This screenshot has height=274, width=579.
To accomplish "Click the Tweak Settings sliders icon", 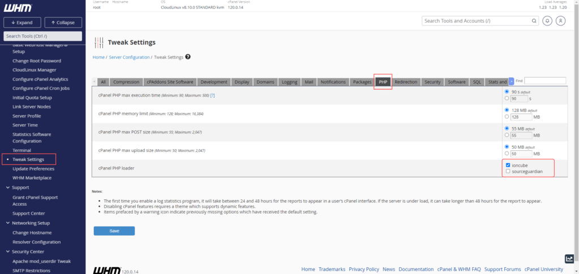I will tap(99, 42).
